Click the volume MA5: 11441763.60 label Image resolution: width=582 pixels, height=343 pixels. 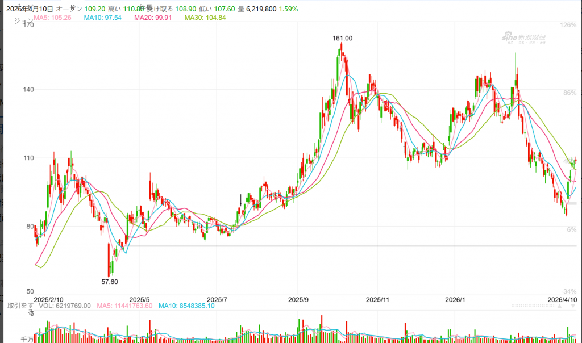click(124, 306)
